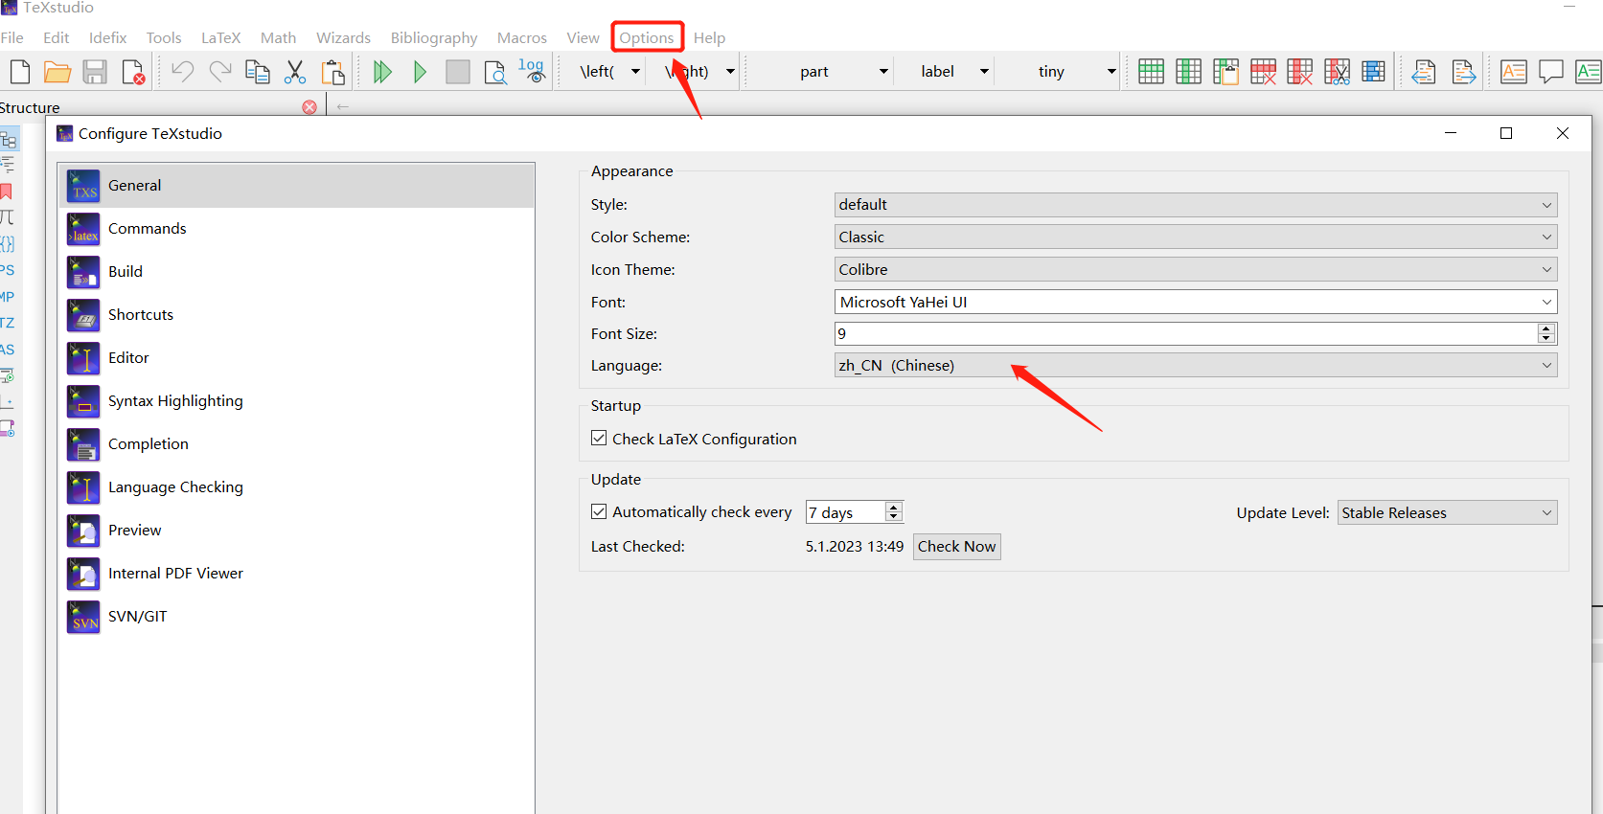Open the Options menu
Image resolution: width=1603 pixels, height=814 pixels.
point(647,38)
